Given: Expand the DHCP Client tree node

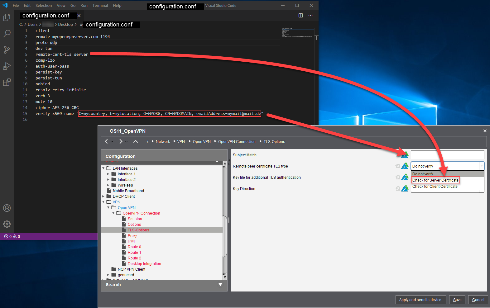Looking at the screenshot, I should click(x=103, y=197).
